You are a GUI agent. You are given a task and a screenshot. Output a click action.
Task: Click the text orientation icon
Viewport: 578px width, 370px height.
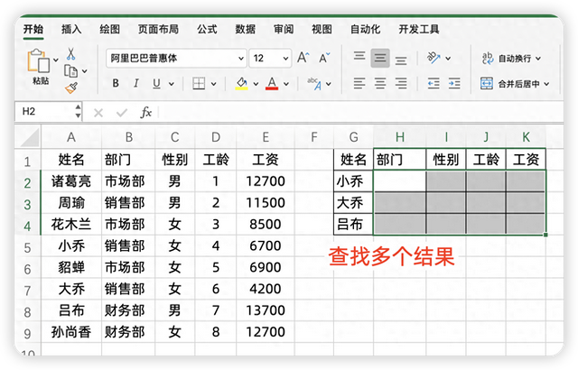pyautogui.click(x=433, y=58)
